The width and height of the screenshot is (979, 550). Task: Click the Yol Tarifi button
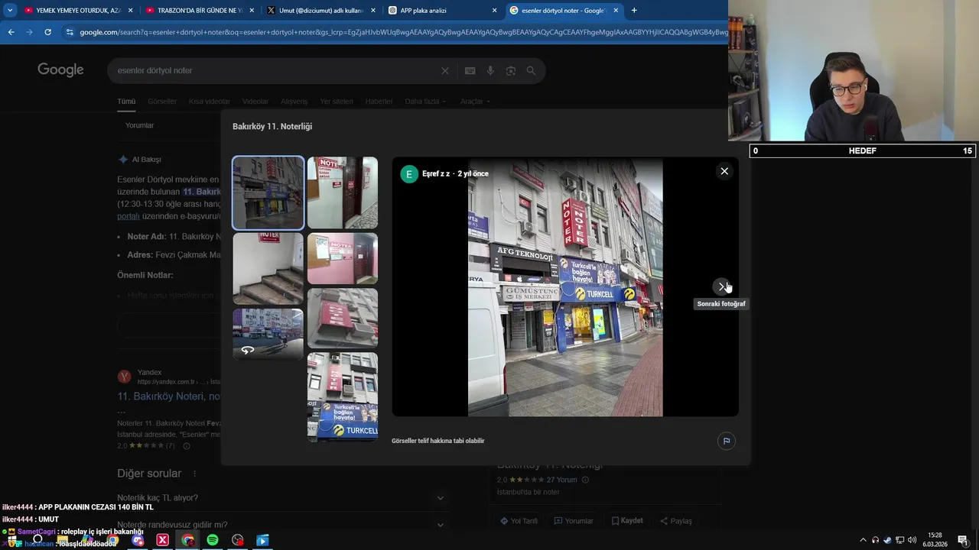pos(519,521)
